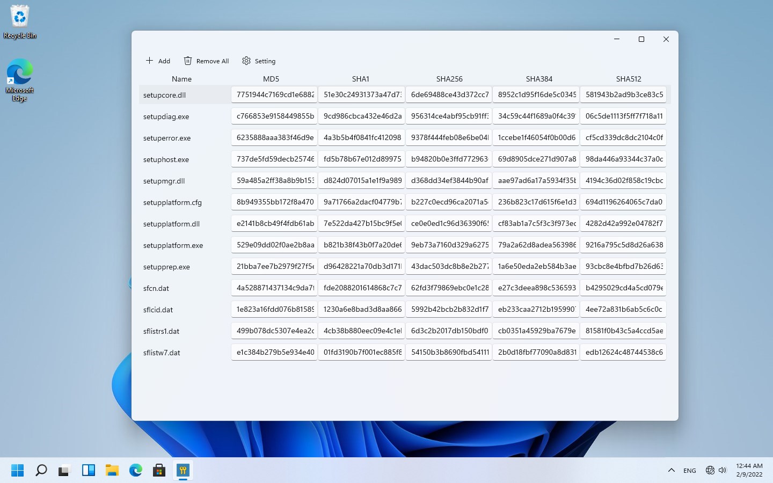Select the setupplatform.cfg file name

(x=172, y=202)
